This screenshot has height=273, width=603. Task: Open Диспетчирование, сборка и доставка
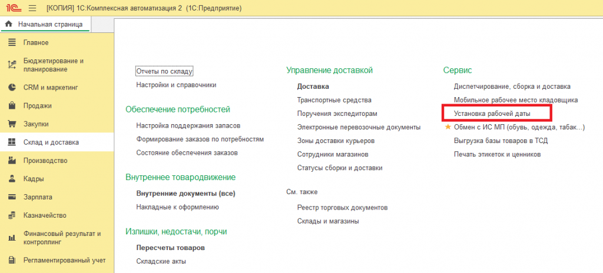click(x=512, y=86)
